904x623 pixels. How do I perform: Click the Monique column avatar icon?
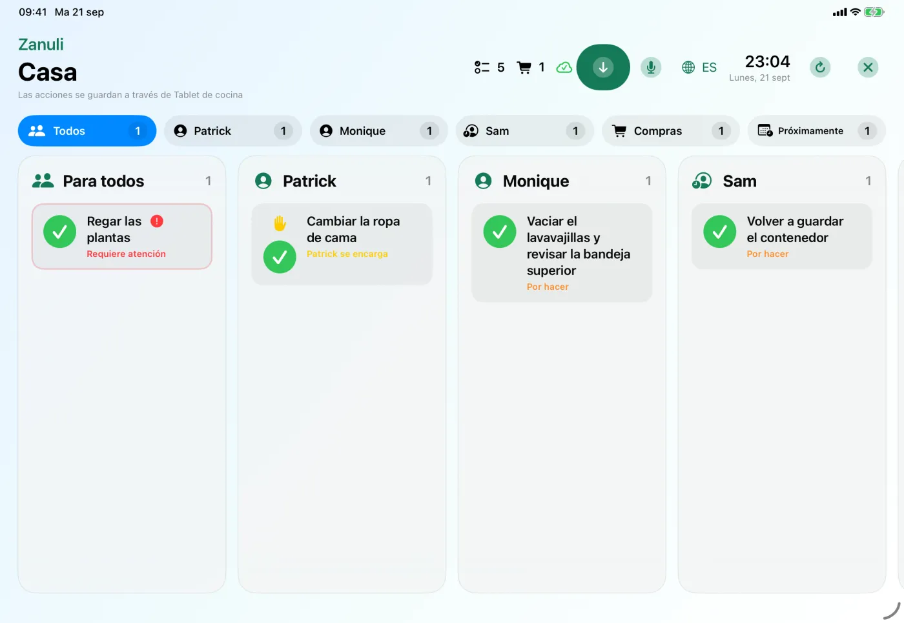coord(483,181)
